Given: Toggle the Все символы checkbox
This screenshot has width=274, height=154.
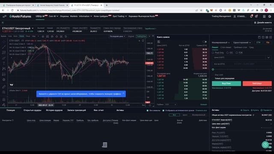Looking at the screenshot, I should click(148, 110).
